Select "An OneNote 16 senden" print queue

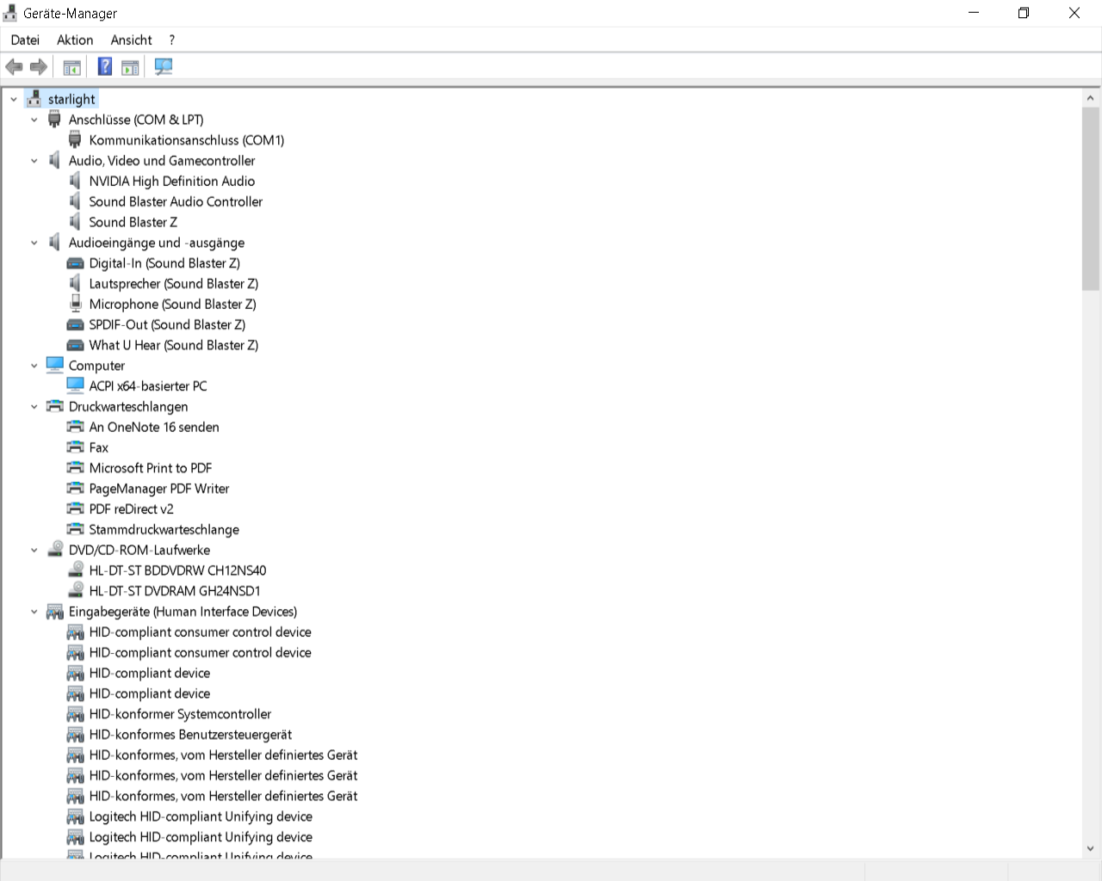pyautogui.click(x=154, y=427)
